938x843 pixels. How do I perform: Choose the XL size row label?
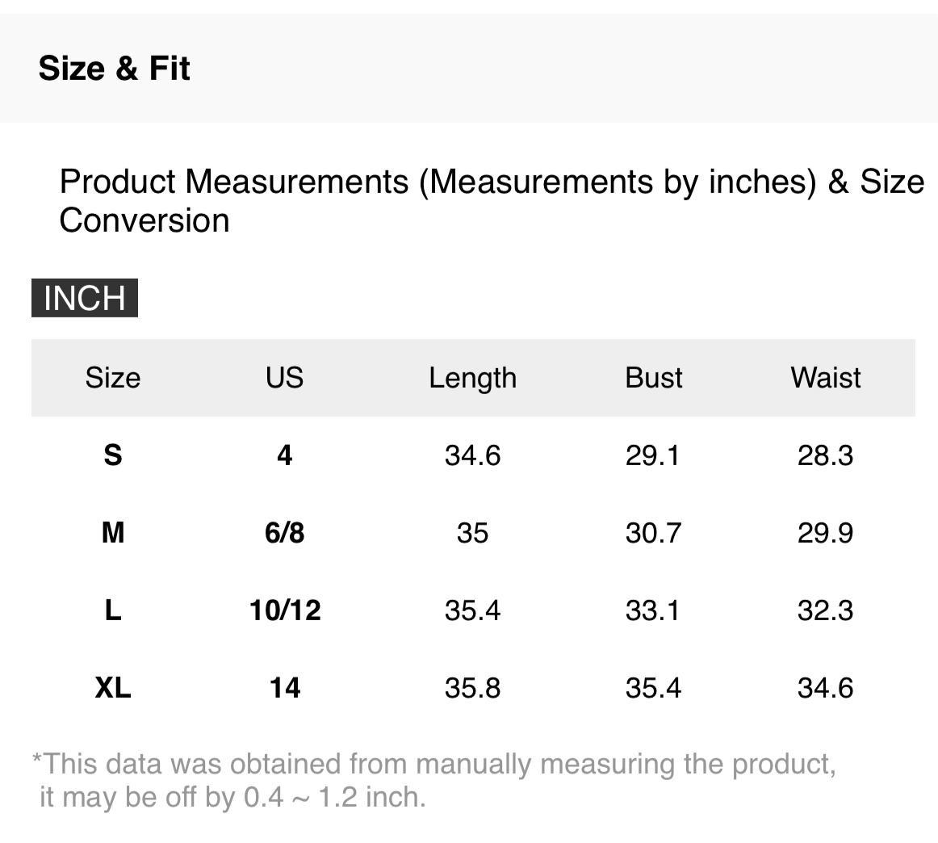tap(113, 688)
